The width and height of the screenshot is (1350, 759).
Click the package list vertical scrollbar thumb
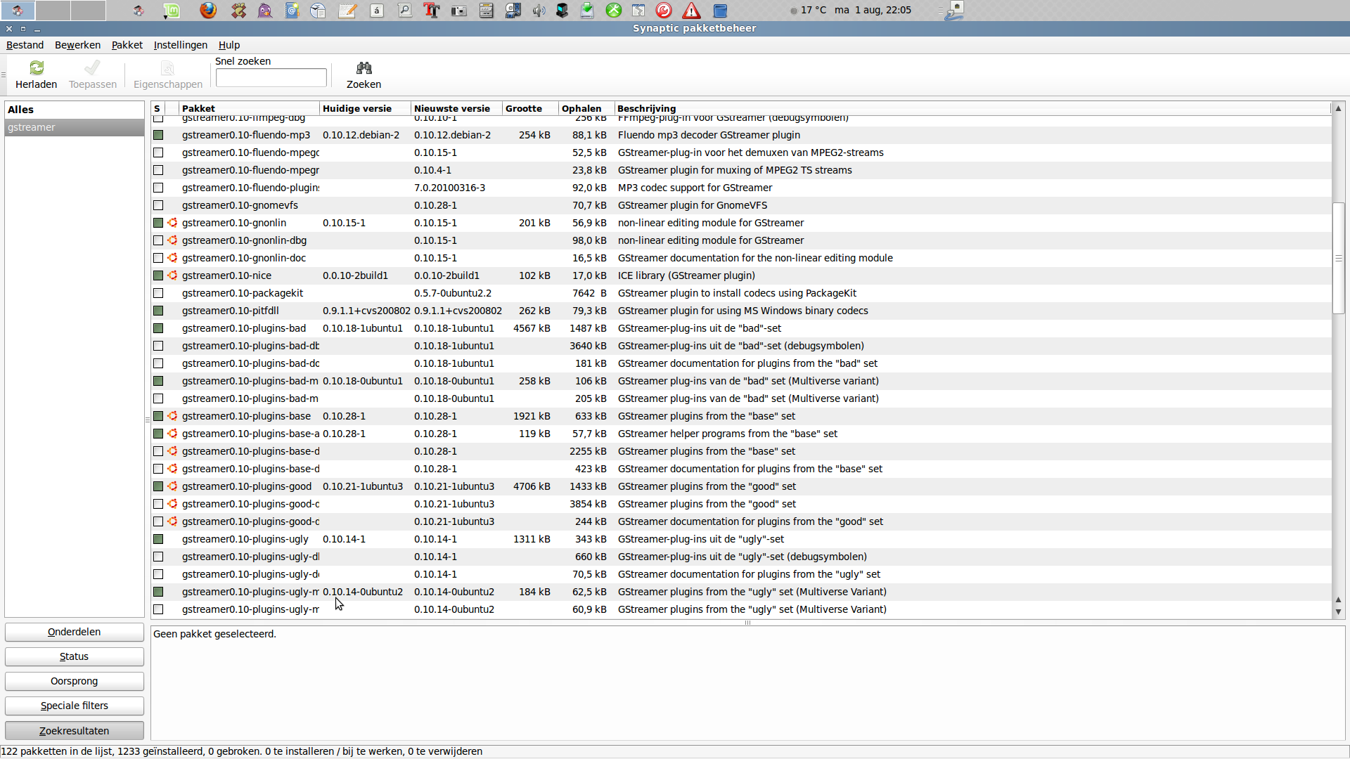point(1339,258)
